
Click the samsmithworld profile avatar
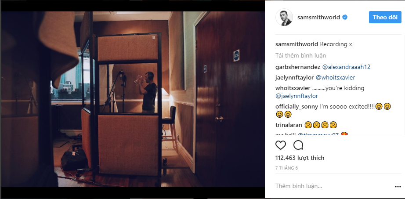(284, 17)
